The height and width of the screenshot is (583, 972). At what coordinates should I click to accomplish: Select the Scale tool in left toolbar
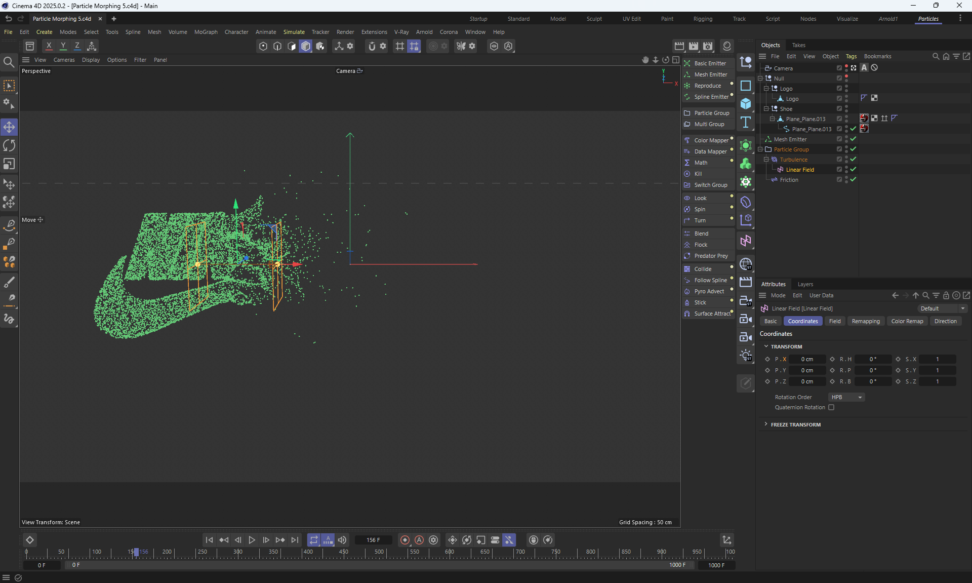click(9, 164)
